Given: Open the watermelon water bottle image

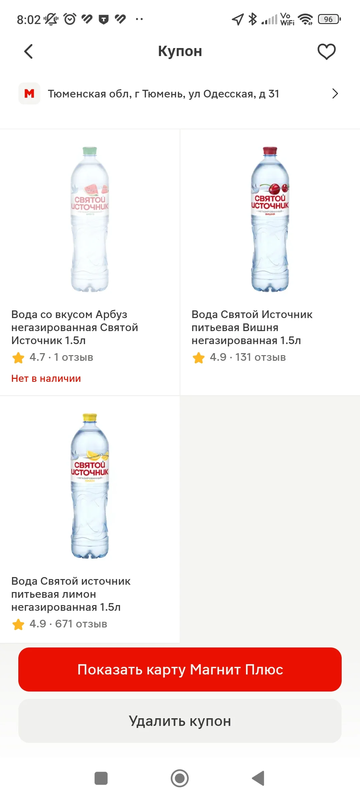Looking at the screenshot, I should pos(90,219).
